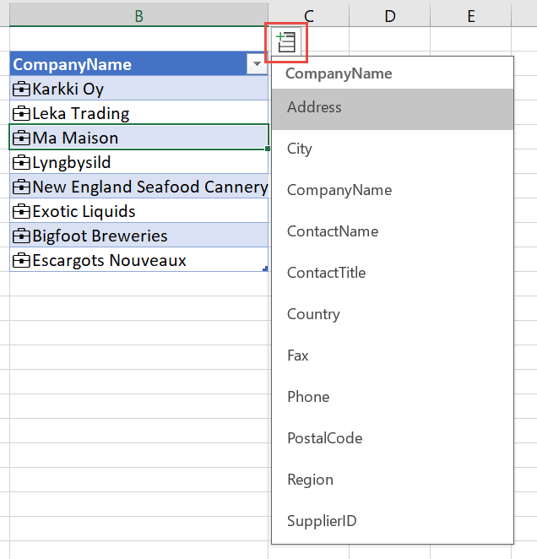This screenshot has width=537, height=559.
Task: Select the Escargots Nouveaux cell text
Action: click(109, 261)
